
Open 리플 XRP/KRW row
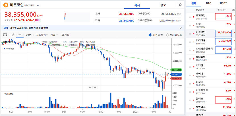tap(211, 25)
